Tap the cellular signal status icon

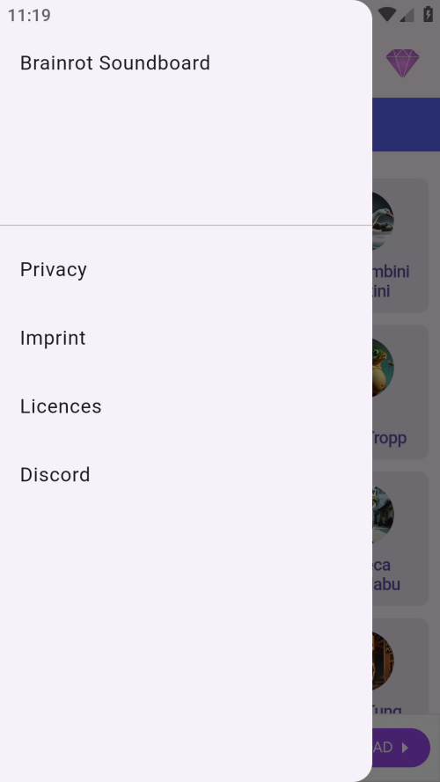[x=407, y=15]
